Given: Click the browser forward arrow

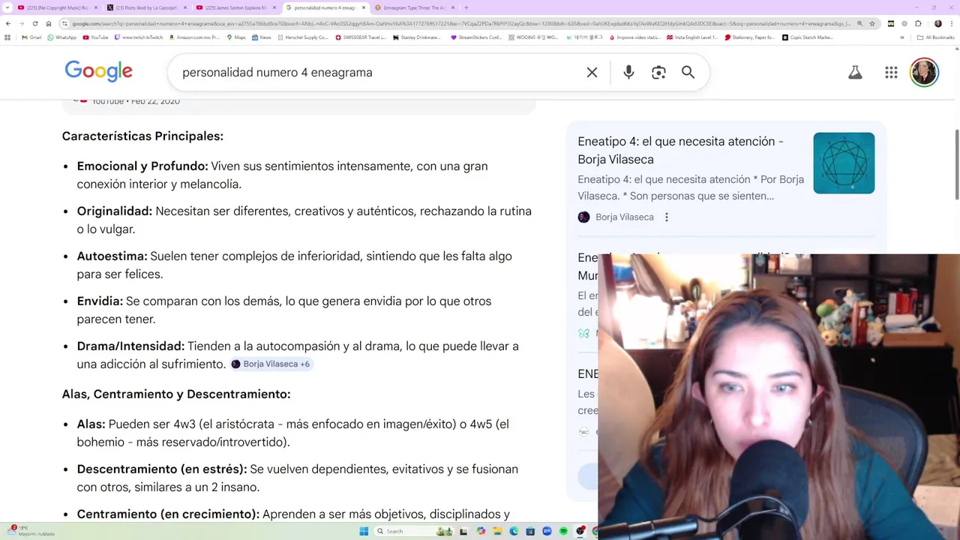Looking at the screenshot, I should 22,23.
